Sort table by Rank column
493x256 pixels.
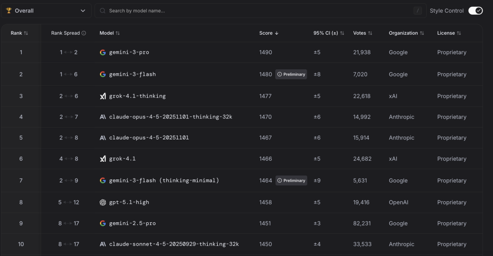(x=26, y=33)
